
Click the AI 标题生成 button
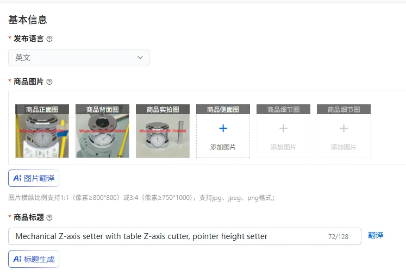point(34,259)
